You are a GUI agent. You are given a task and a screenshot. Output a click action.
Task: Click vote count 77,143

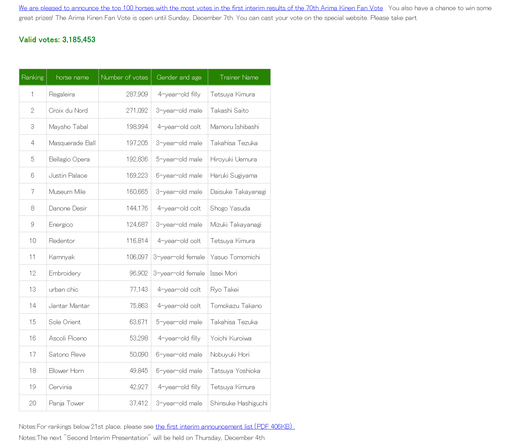point(139,289)
